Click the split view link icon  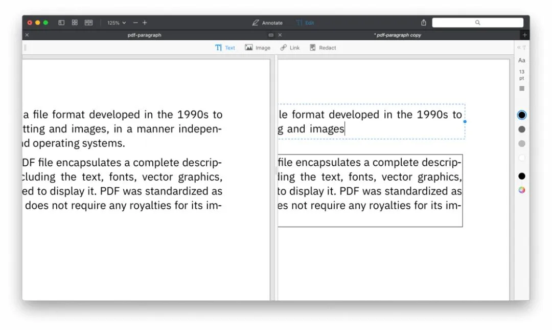pyautogui.click(x=271, y=35)
